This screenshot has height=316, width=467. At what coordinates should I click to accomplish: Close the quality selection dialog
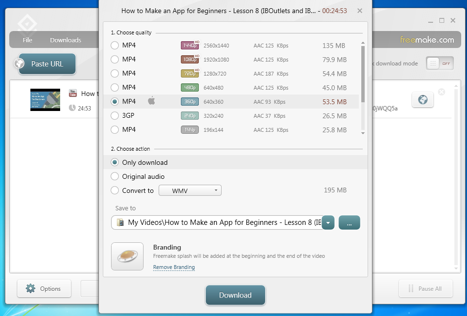coord(360,11)
